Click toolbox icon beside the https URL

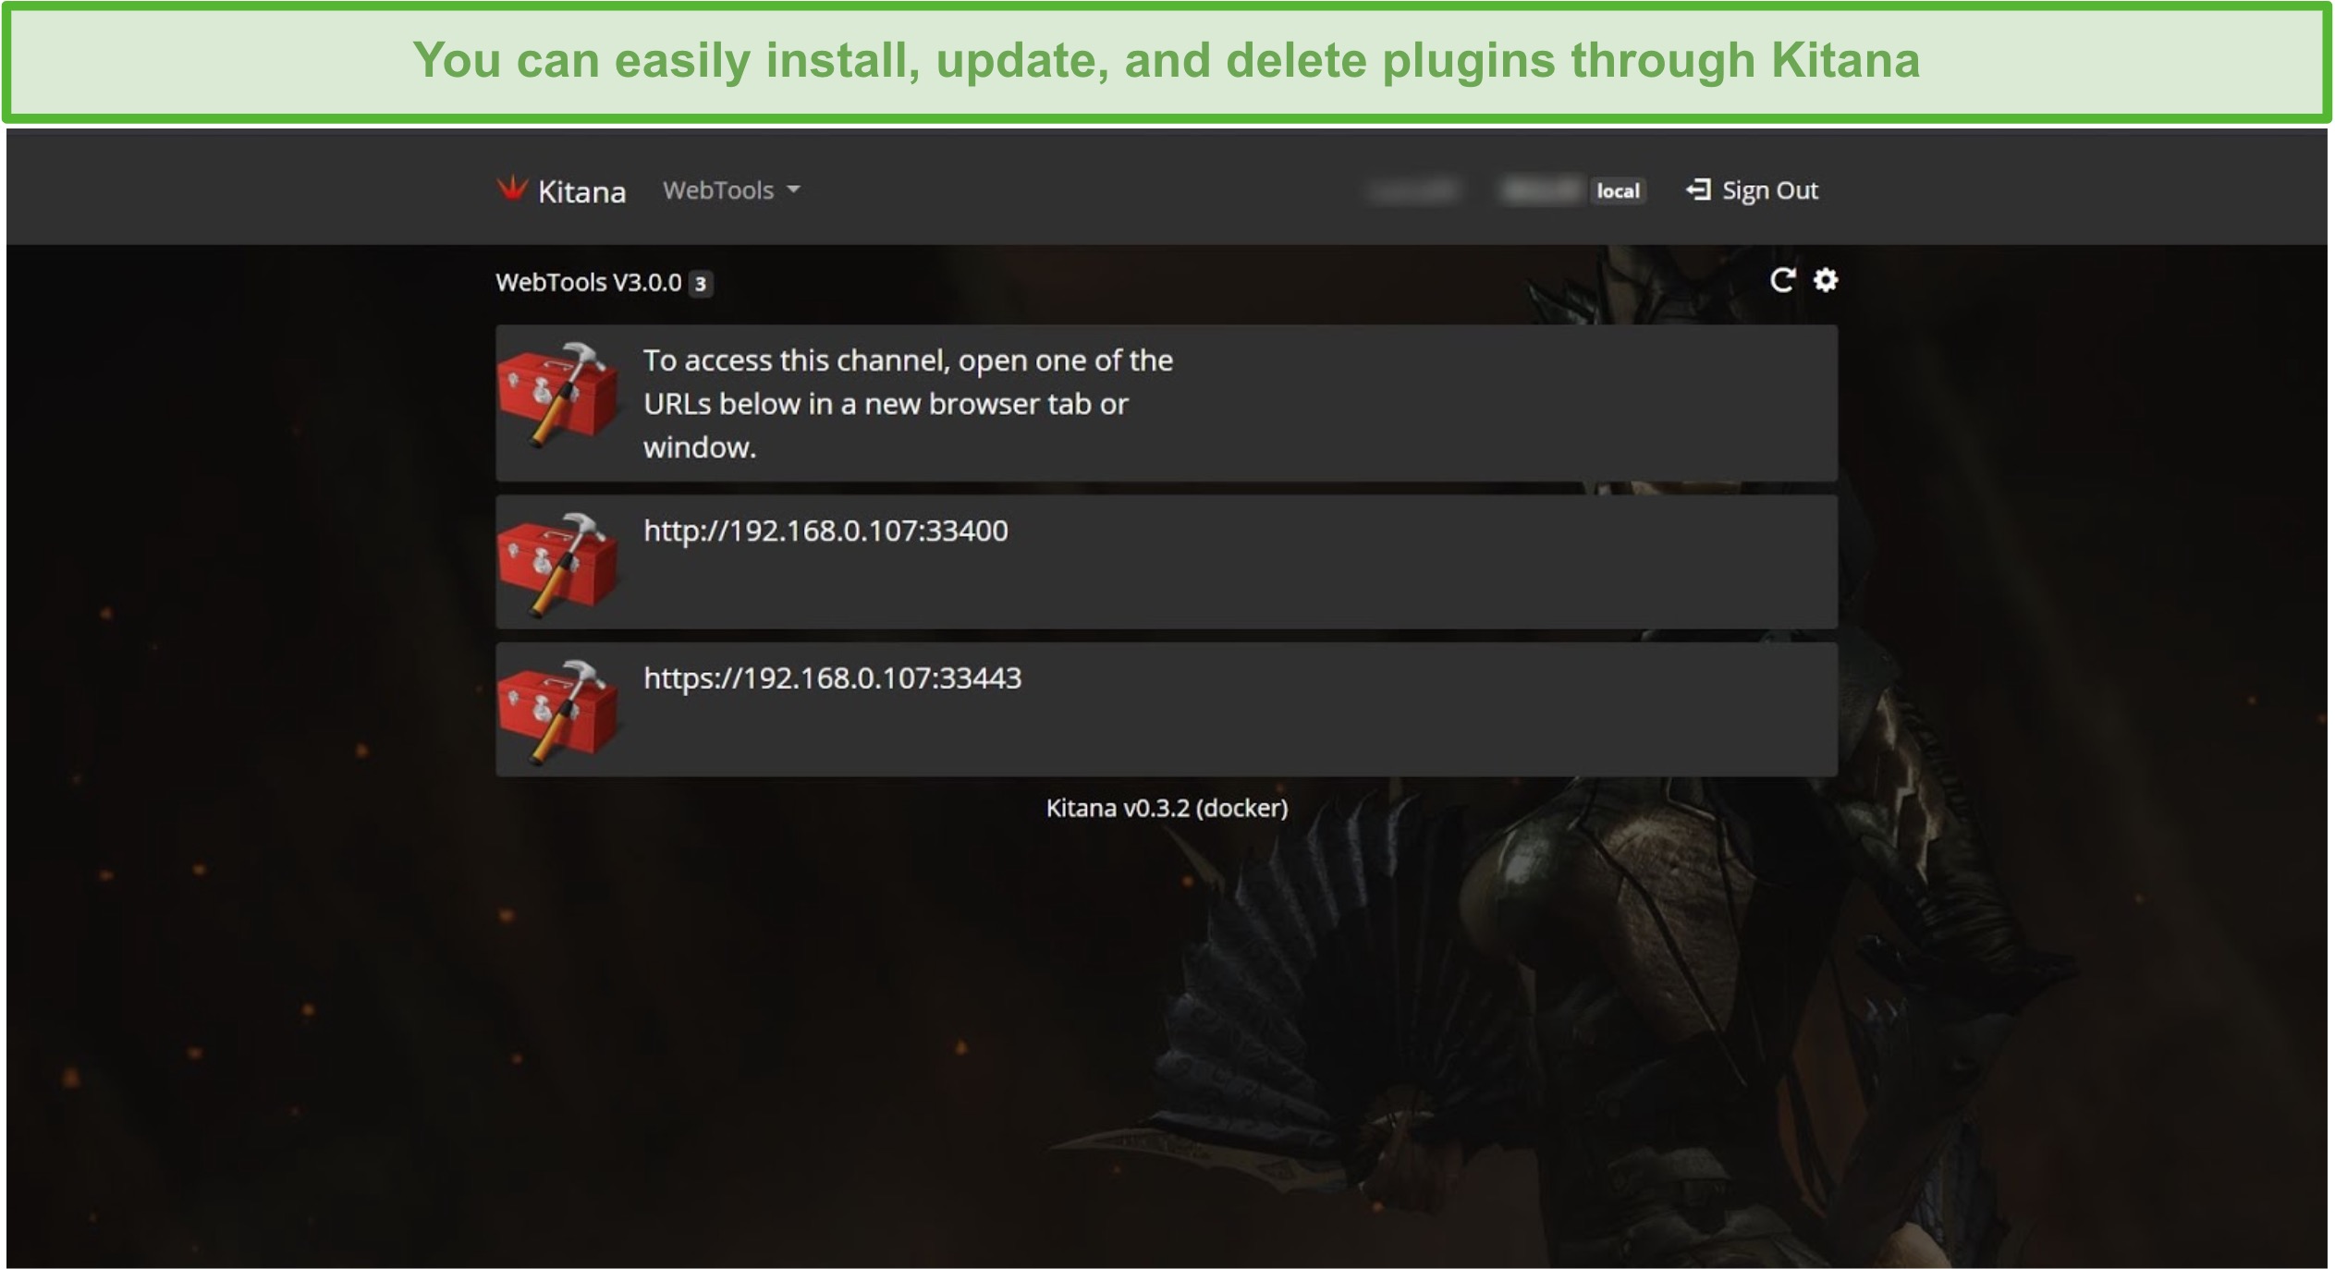pos(557,711)
